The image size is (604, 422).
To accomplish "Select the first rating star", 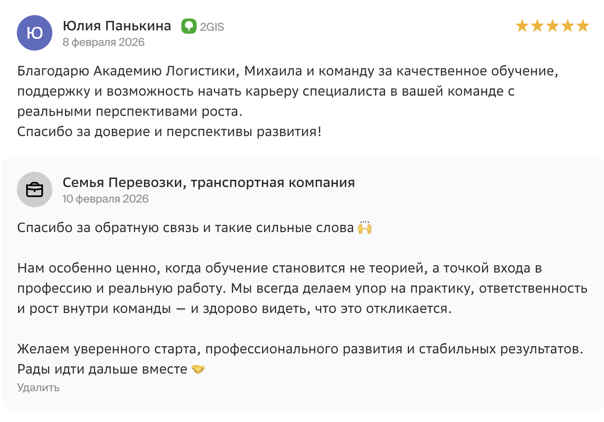I will point(521,26).
